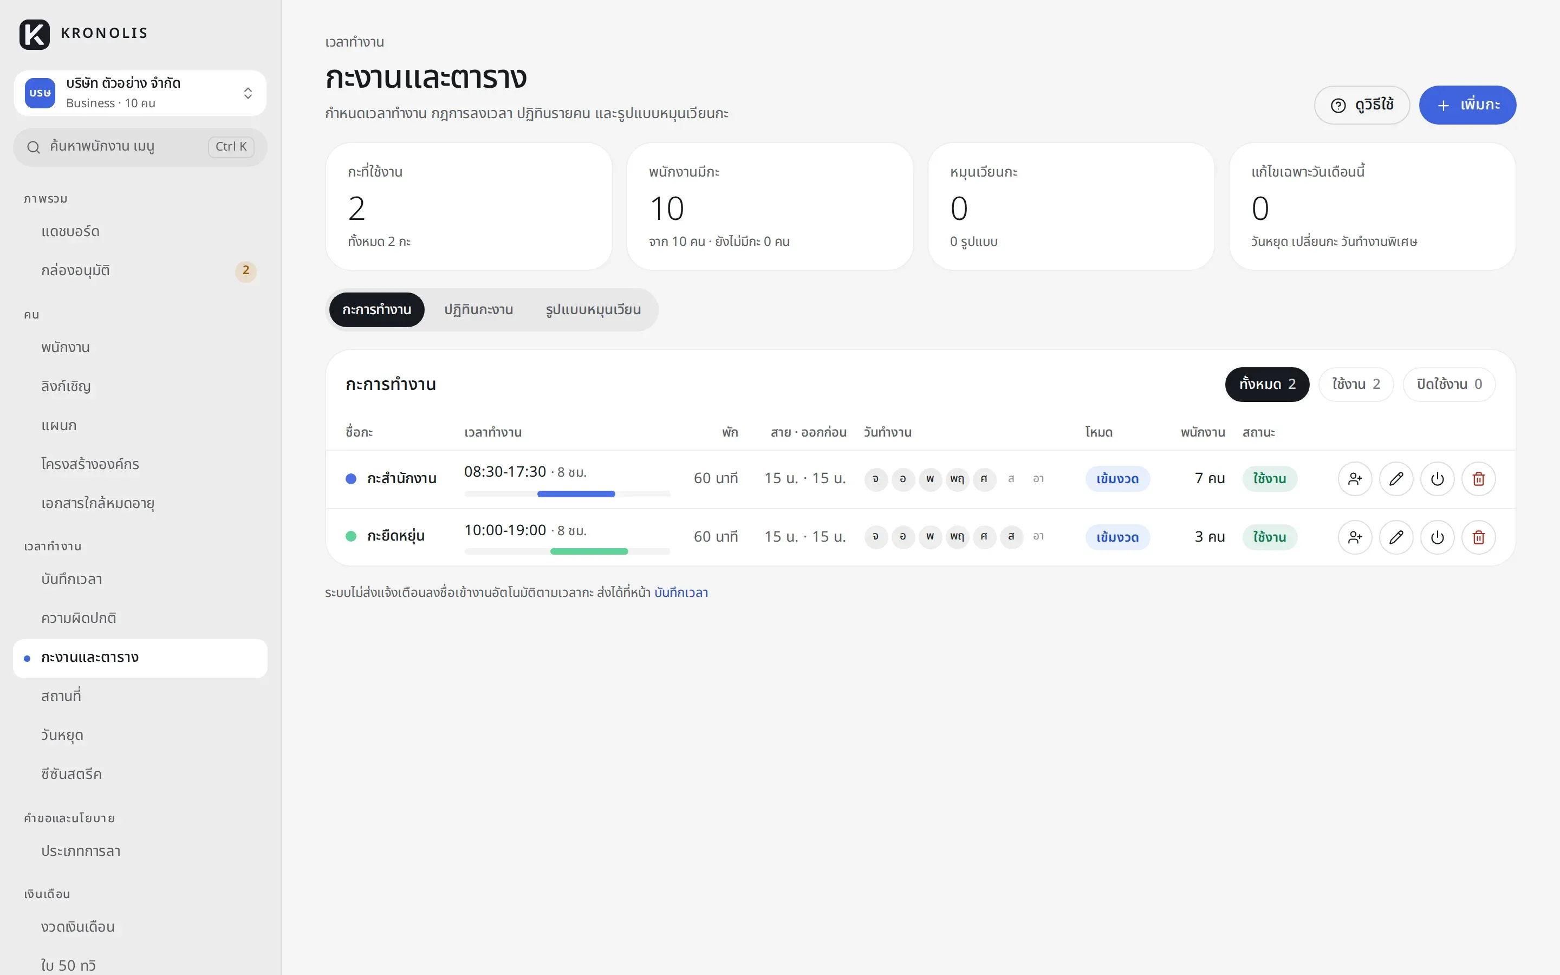Follow the บันทึกเวลา link in footnote
This screenshot has width=1560, height=975.
[681, 593]
